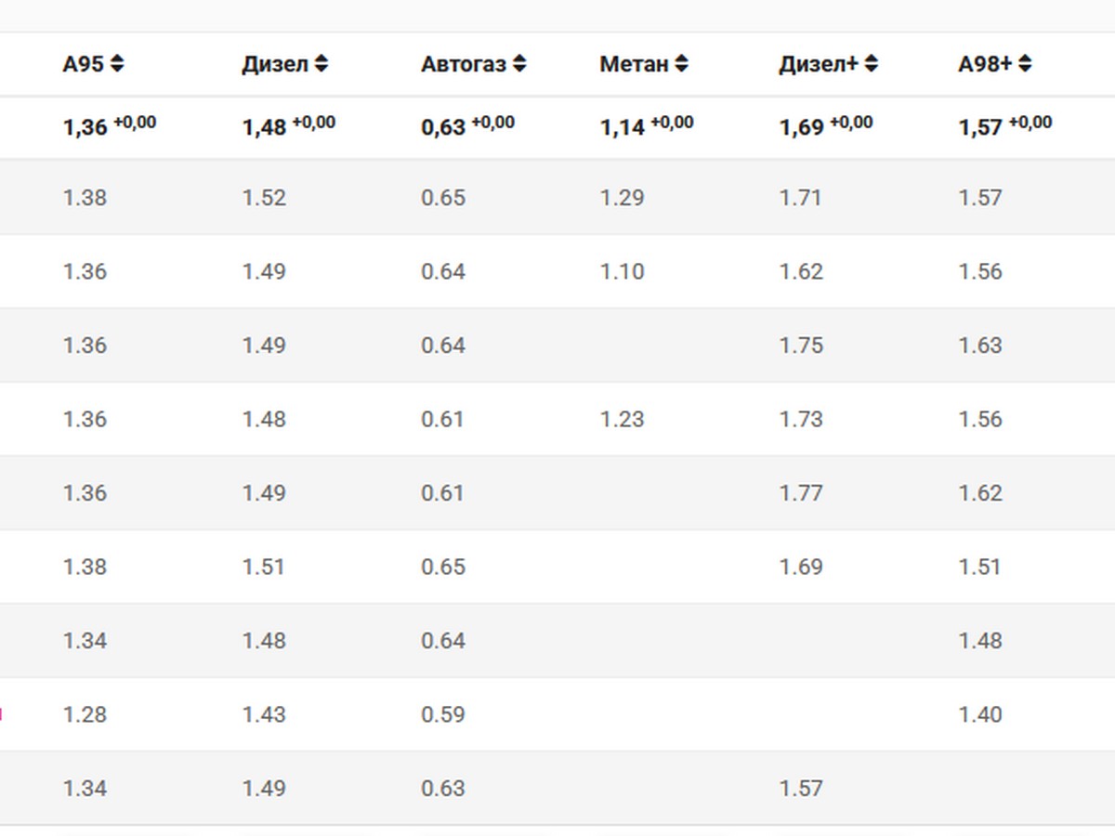
Task: Click the sort arrows next to A95
Action: click(117, 64)
